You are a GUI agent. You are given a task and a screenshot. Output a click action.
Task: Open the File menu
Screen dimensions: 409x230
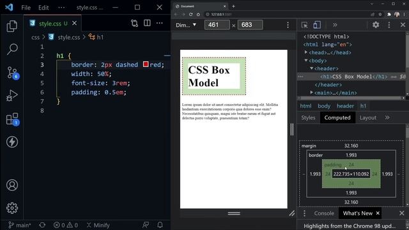[x=26, y=8]
